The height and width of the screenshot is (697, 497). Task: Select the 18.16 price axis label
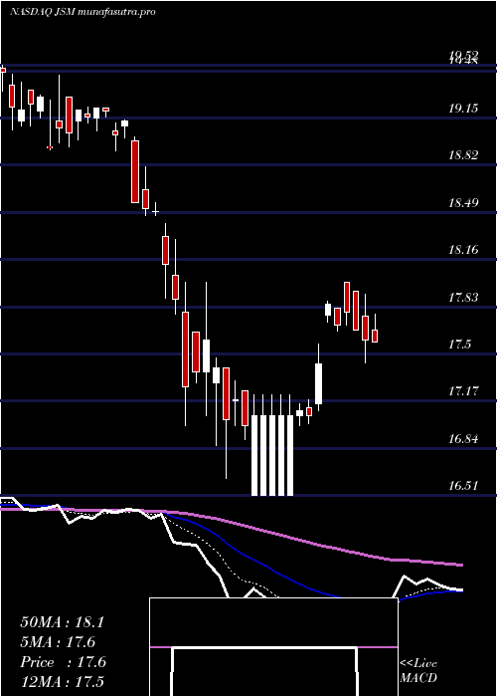coord(464,250)
